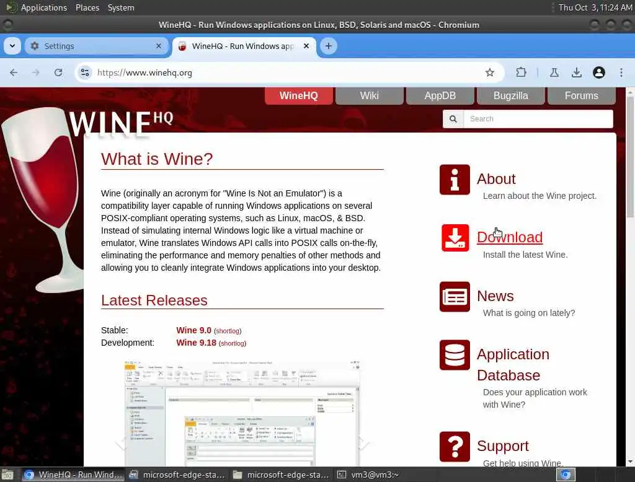The width and height of the screenshot is (635, 482).
Task: Open the Bugzilla navigation tab
Action: (511, 96)
